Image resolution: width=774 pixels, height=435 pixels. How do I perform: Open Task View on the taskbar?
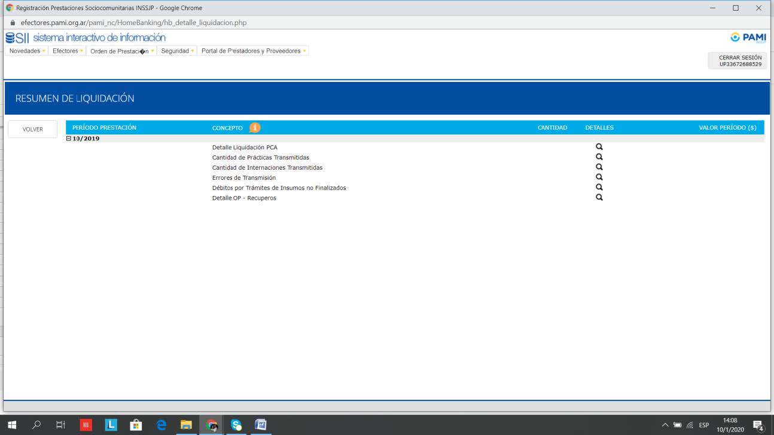[60, 425]
